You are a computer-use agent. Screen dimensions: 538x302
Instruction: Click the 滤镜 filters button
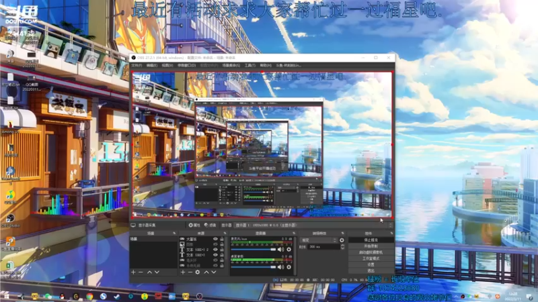pyautogui.click(x=210, y=225)
